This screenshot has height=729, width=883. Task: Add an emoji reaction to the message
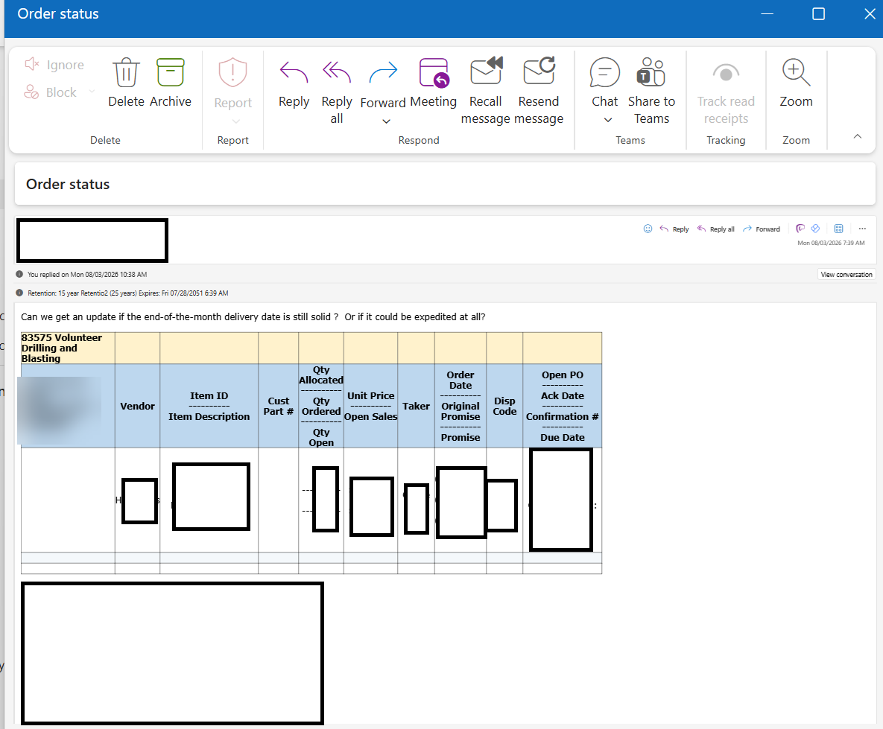[648, 229]
